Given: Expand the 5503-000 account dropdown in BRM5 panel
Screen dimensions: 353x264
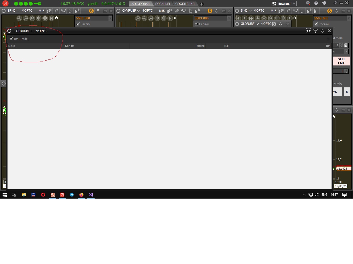Looking at the screenshot, I should click(x=110, y=18).
